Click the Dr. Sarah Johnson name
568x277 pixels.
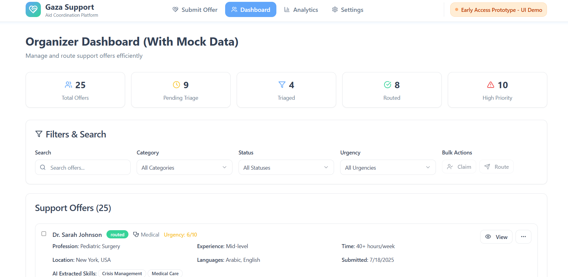pos(77,234)
